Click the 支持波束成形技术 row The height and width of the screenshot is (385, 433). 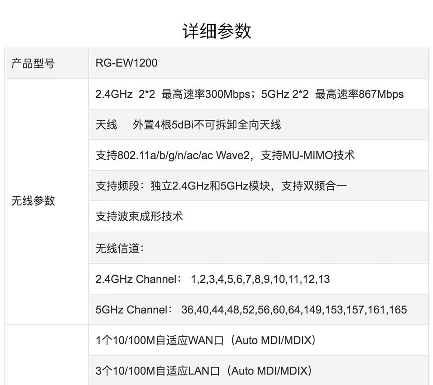click(x=139, y=217)
